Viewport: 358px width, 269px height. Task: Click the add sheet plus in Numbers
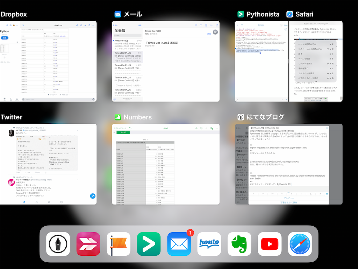pyautogui.click(x=114, y=132)
